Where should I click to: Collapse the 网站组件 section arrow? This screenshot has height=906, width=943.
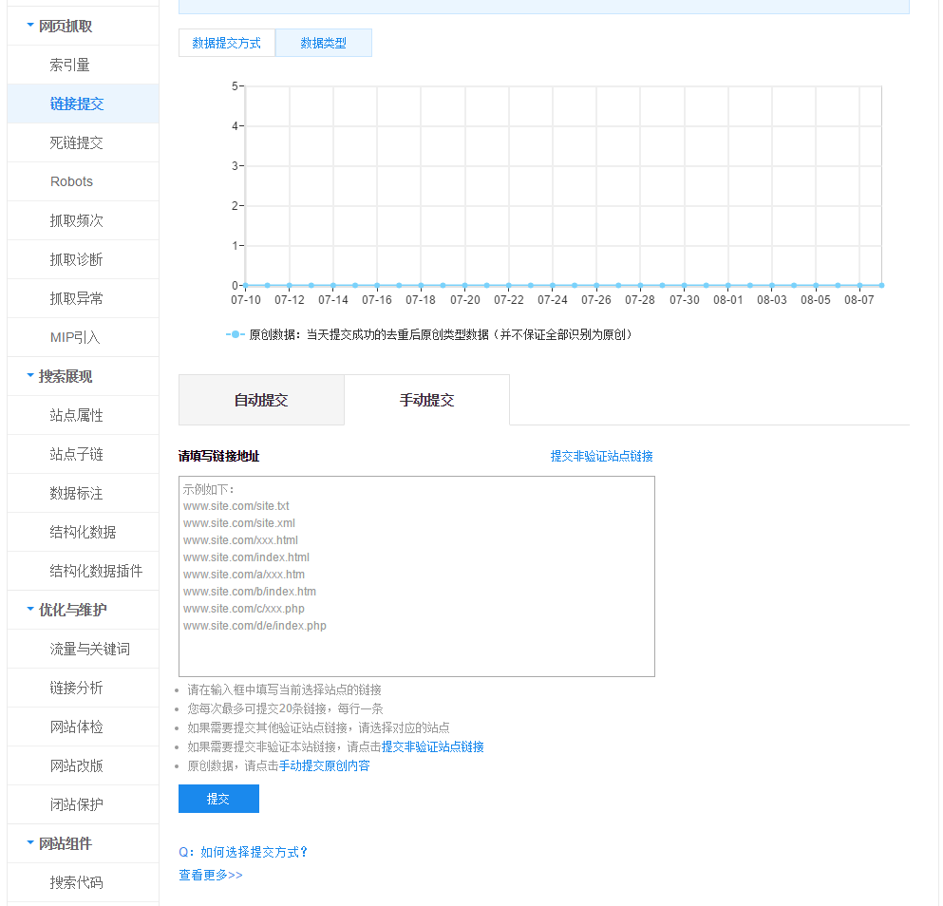click(x=30, y=843)
